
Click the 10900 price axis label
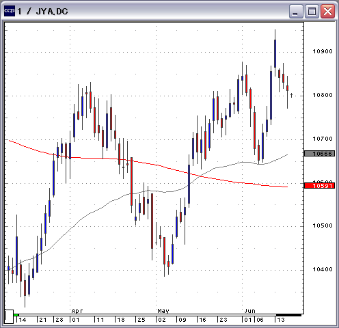coord(323,51)
